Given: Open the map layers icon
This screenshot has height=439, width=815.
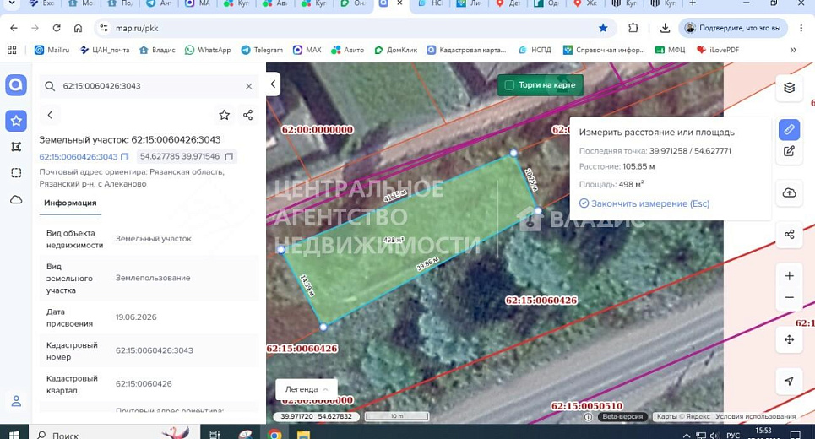Looking at the screenshot, I should (x=789, y=88).
